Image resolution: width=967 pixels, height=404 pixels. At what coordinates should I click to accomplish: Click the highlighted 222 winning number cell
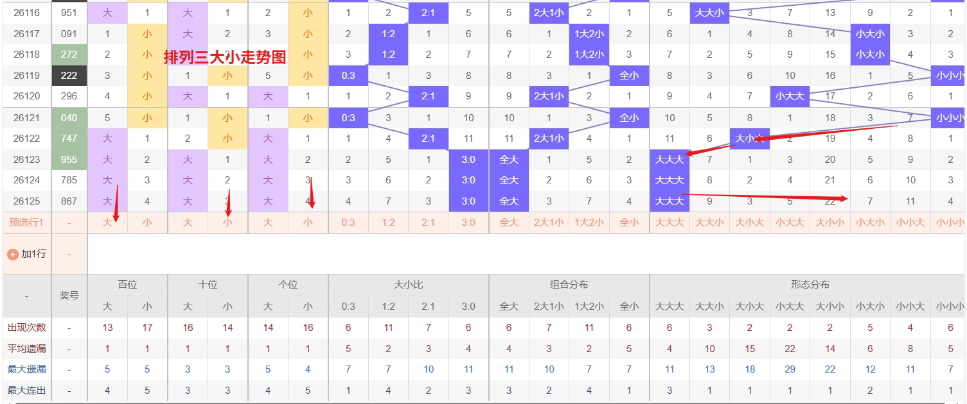click(x=69, y=76)
